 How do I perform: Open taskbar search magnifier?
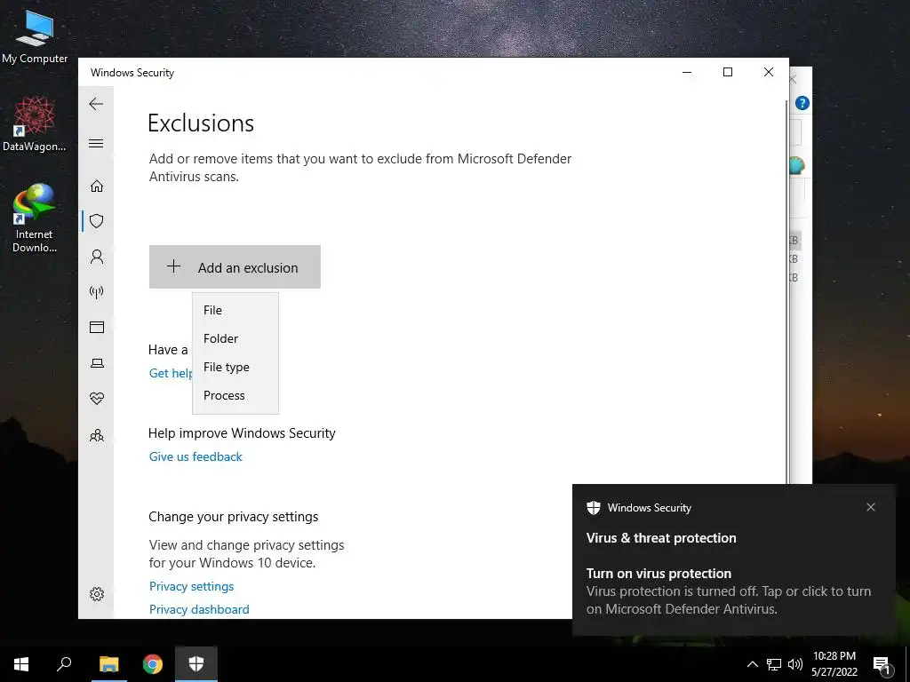[x=64, y=664]
